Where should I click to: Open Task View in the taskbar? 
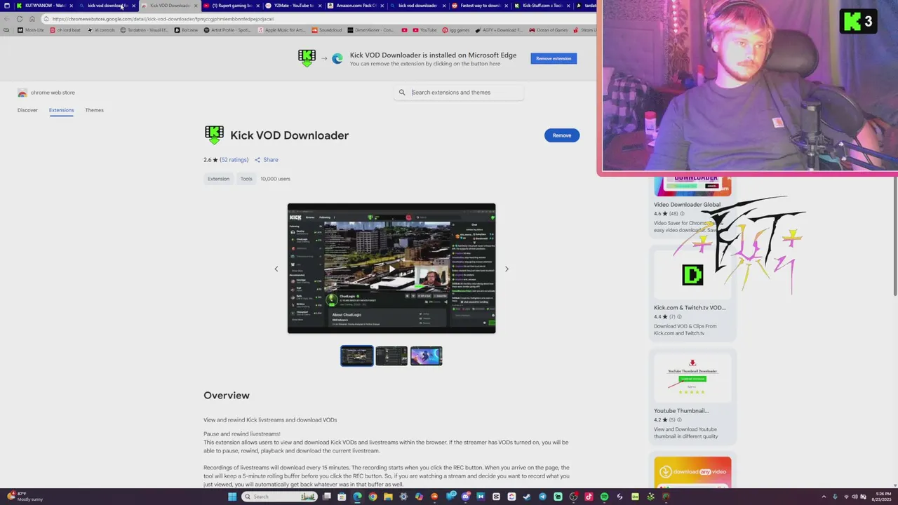click(326, 497)
